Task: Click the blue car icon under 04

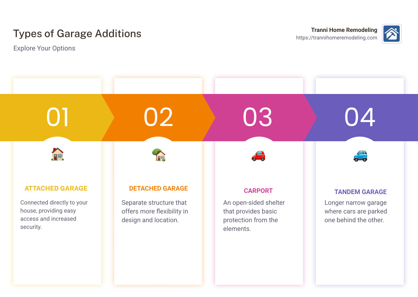Action: coord(360,156)
